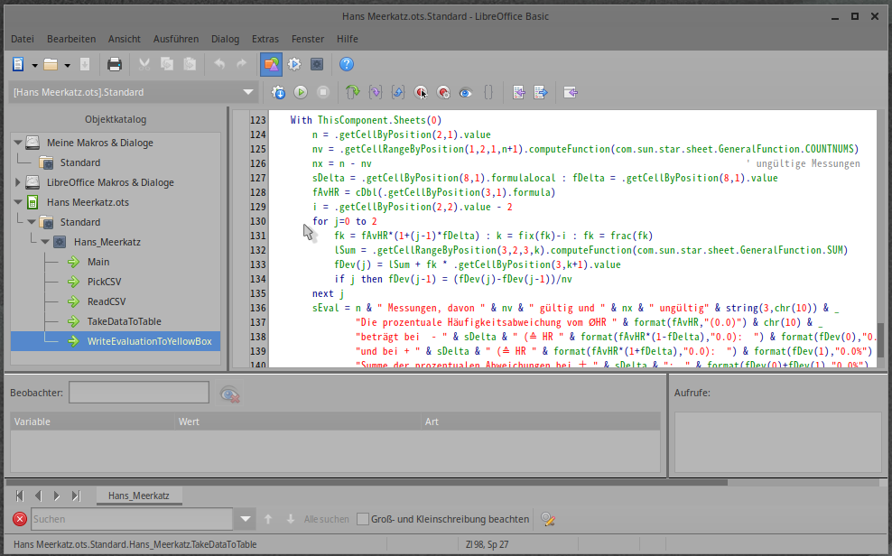
Task: Click the new document icon in toolbar
Action: click(18, 64)
